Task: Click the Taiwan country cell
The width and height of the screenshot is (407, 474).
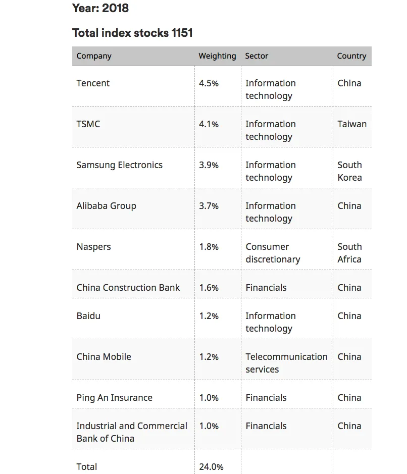Action: (x=352, y=124)
